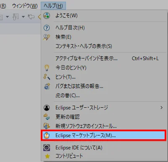The width and height of the screenshot is (168, 162).
Task: Click the toolbar annotation navigation icon
Action: (x=16, y=17)
